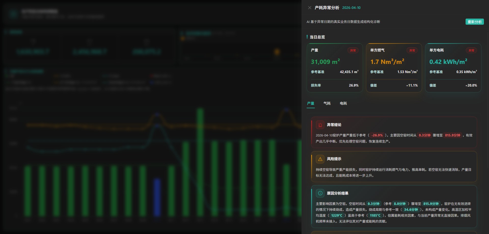Viewport: 489px width, 234px height.
Task: Switch to the 电耗 tab
Action: pyautogui.click(x=343, y=103)
